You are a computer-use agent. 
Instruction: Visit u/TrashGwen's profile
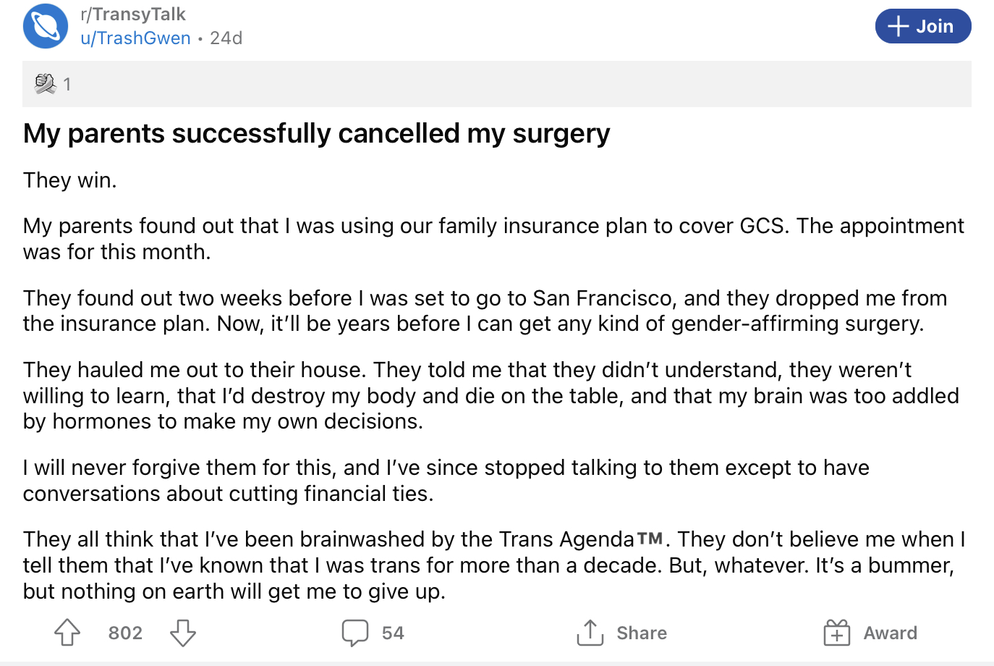coord(136,38)
